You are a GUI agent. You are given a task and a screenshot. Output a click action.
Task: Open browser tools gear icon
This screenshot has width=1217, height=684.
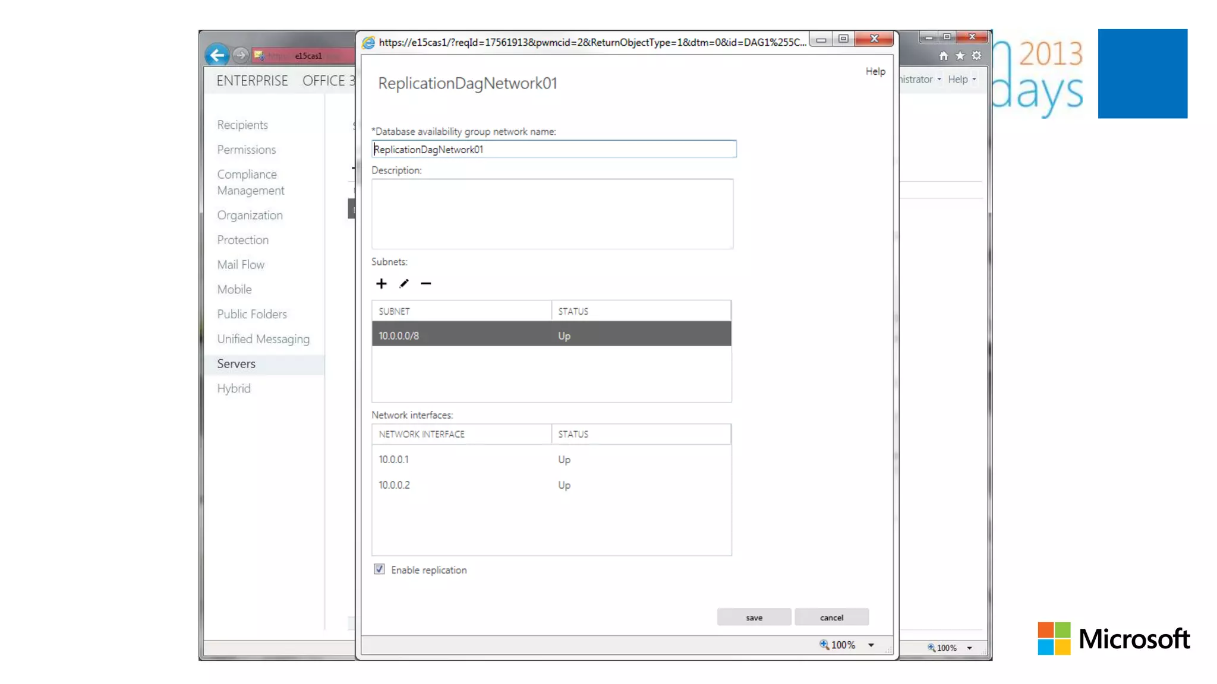976,56
